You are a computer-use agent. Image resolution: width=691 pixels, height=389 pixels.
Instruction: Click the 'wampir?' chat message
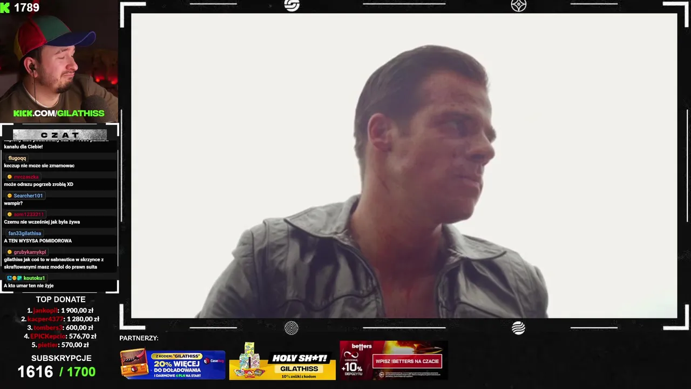(x=13, y=203)
